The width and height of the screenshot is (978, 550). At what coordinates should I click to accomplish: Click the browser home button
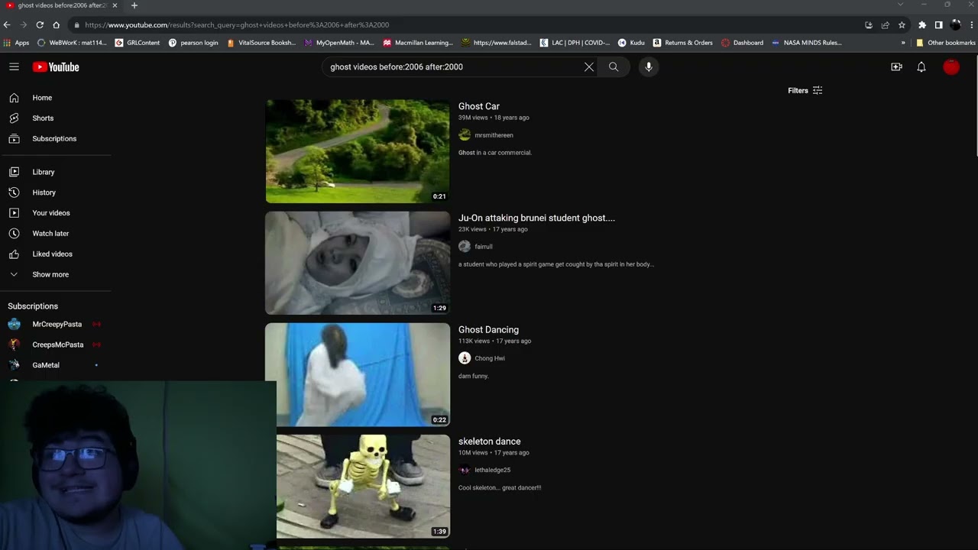[56, 24]
